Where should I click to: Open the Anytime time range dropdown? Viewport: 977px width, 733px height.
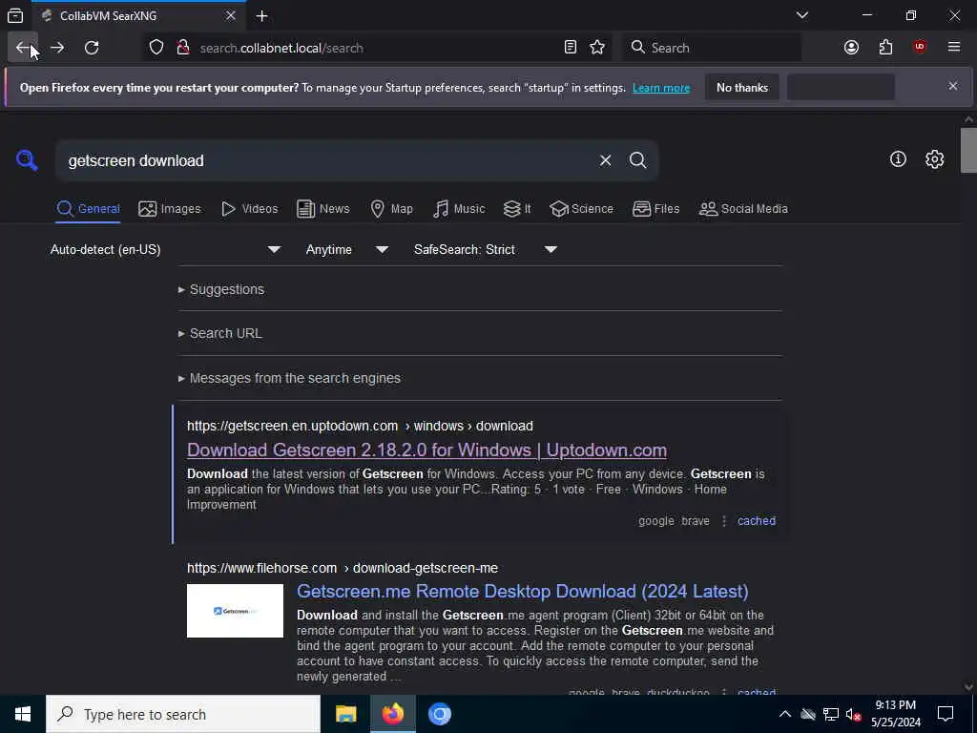[347, 249]
